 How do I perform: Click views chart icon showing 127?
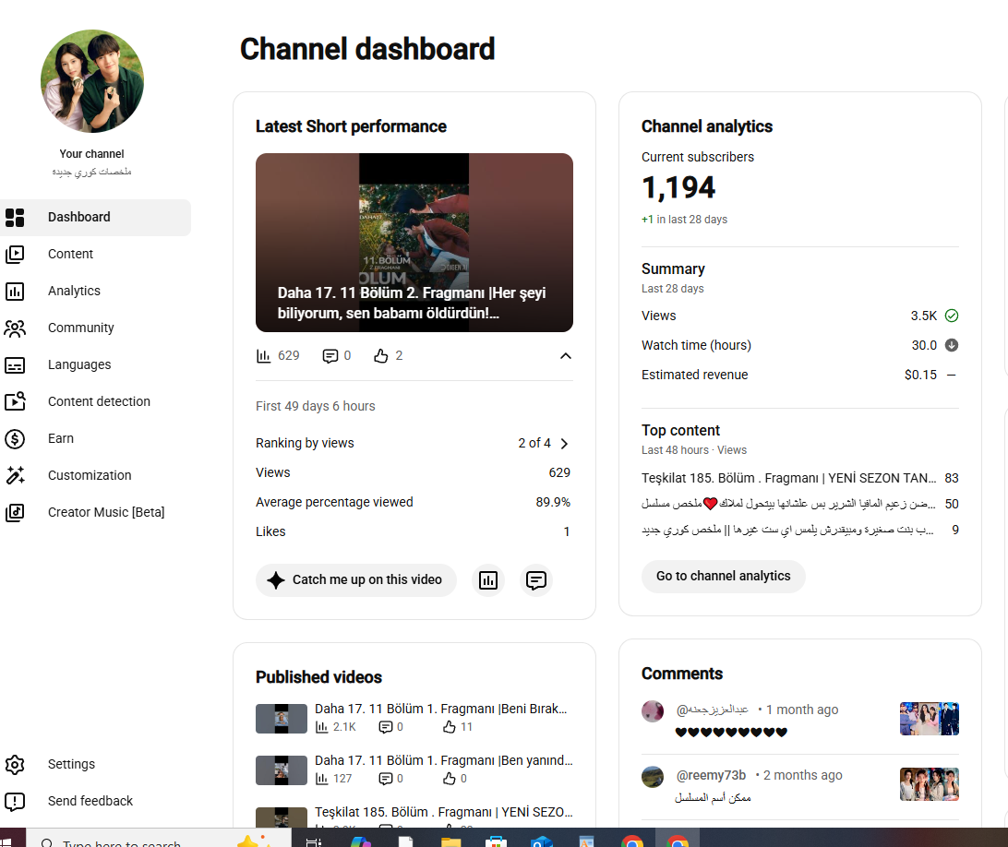322,779
